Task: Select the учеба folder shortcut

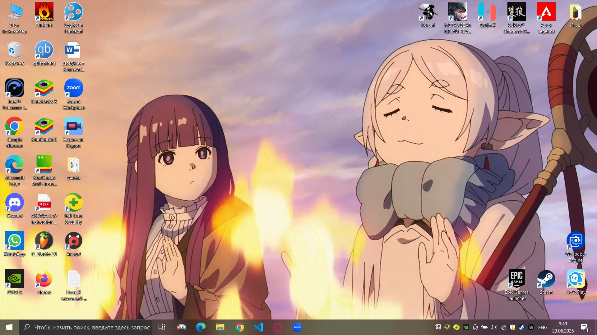Action: [73, 168]
